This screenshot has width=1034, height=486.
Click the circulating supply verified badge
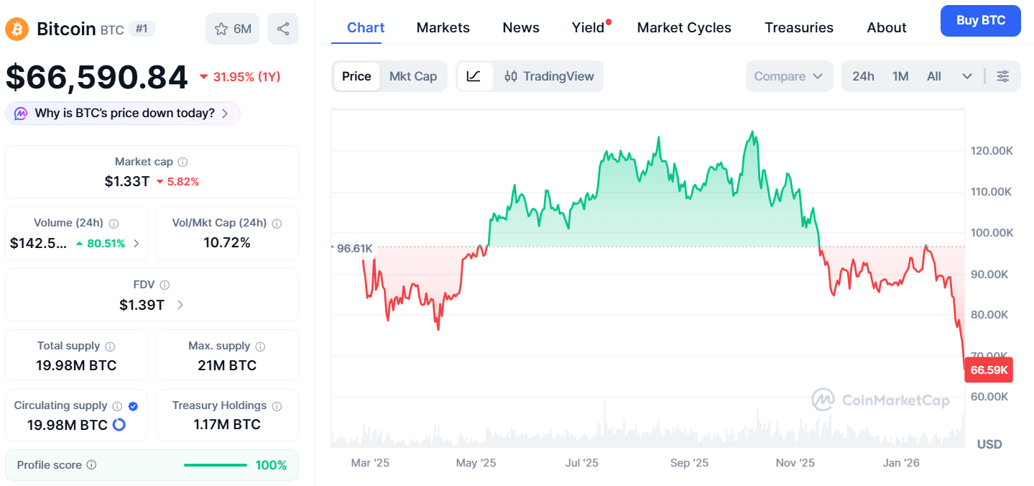133,406
